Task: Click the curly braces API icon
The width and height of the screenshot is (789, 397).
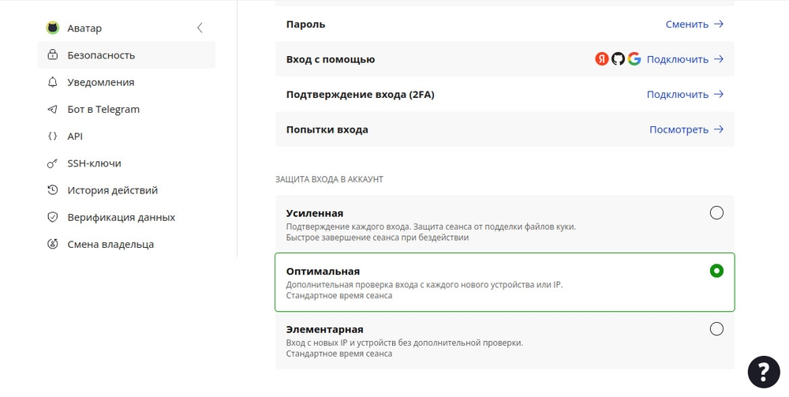Action: click(x=53, y=136)
